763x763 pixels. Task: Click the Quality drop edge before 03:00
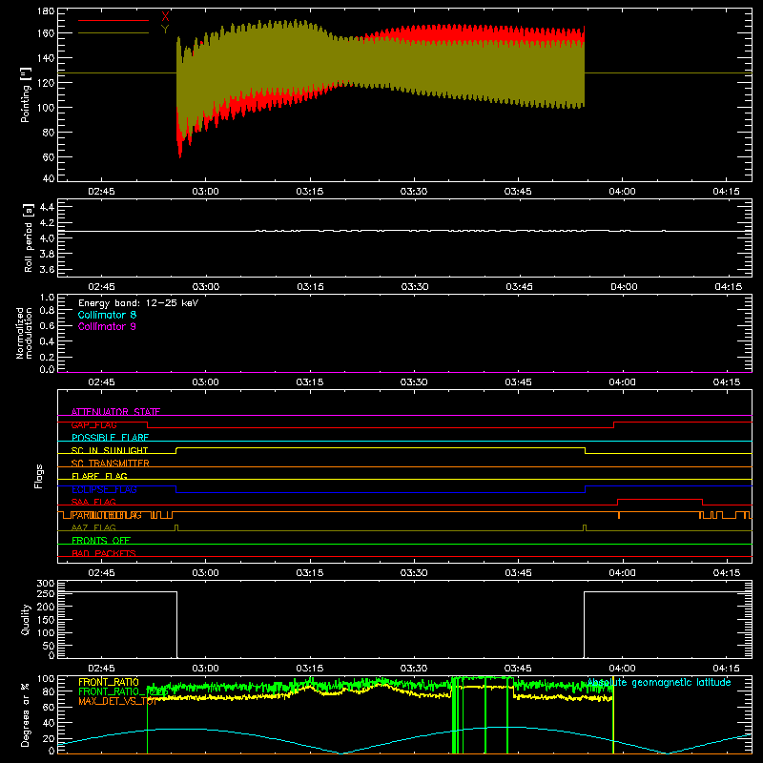pos(176,625)
